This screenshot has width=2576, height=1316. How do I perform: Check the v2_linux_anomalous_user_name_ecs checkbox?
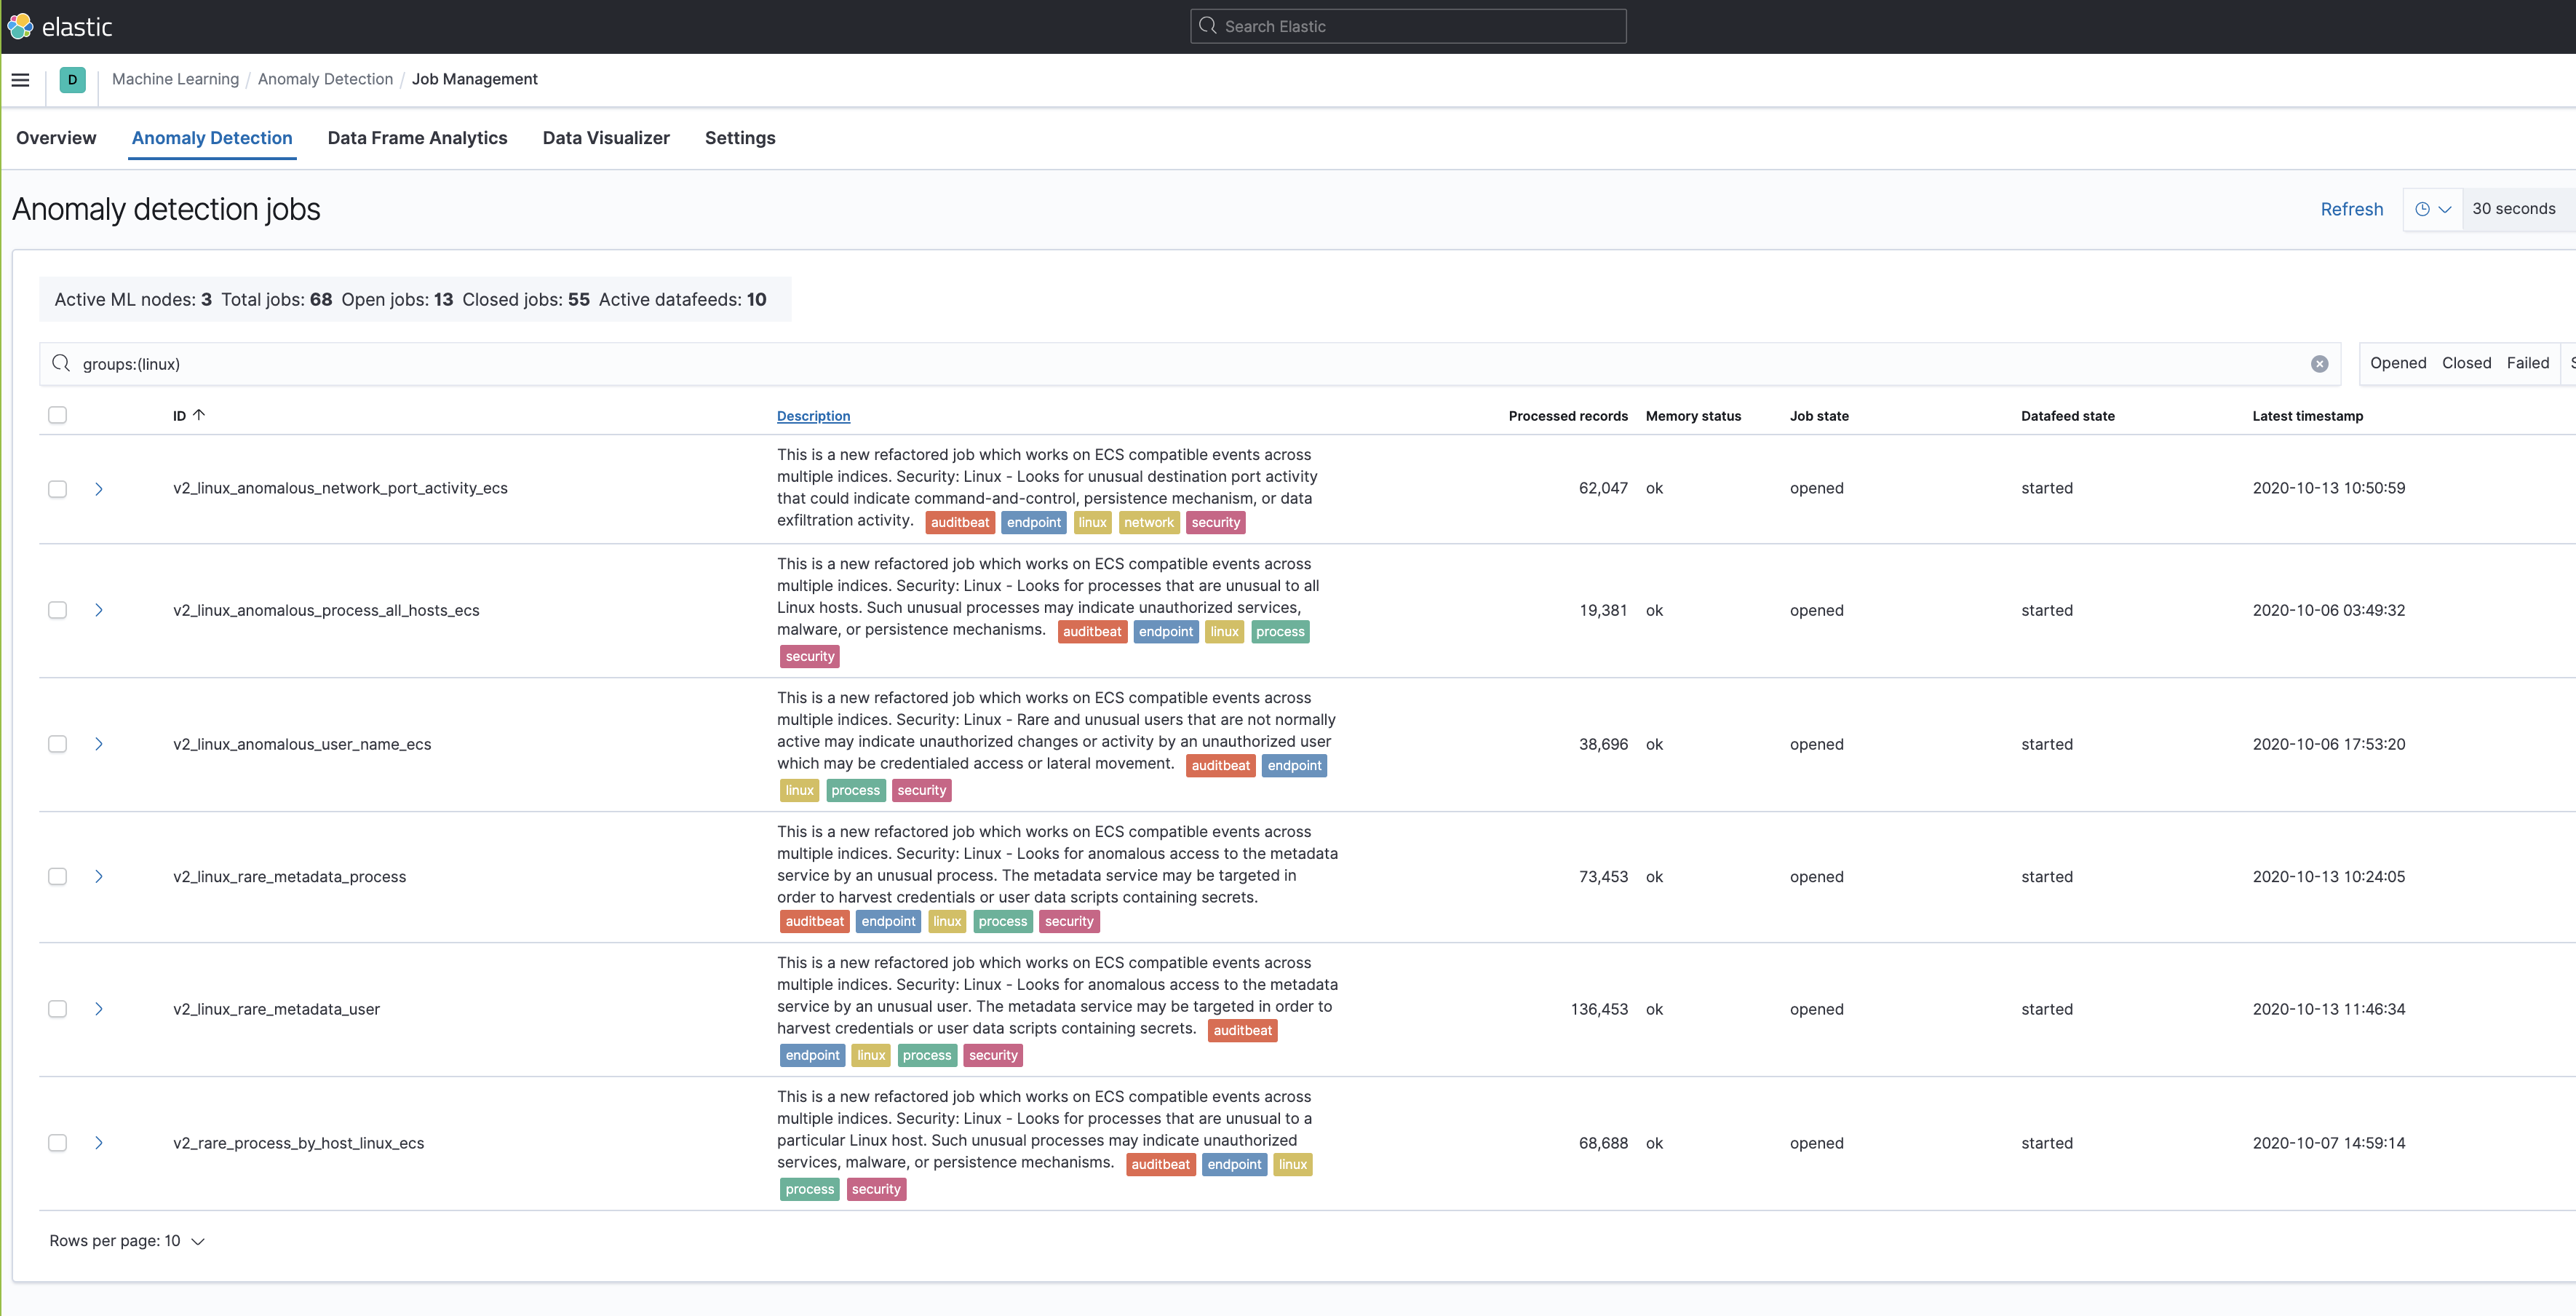(58, 744)
